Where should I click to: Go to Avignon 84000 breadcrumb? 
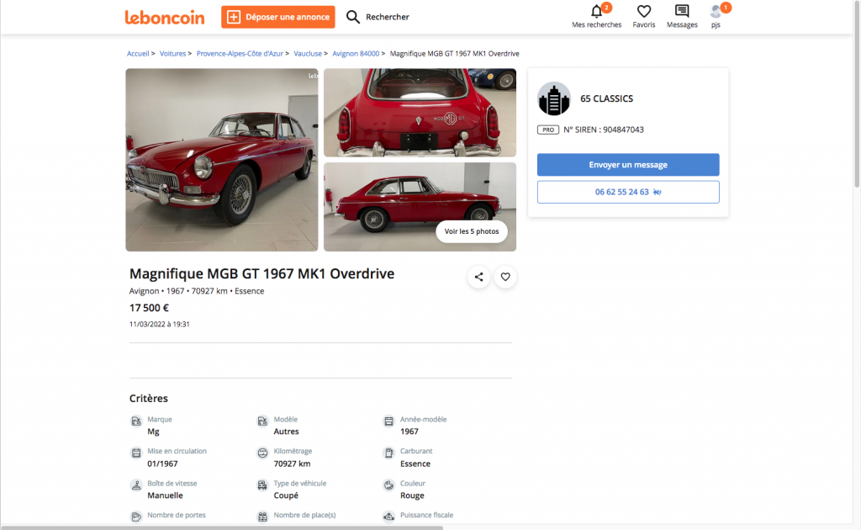click(356, 53)
